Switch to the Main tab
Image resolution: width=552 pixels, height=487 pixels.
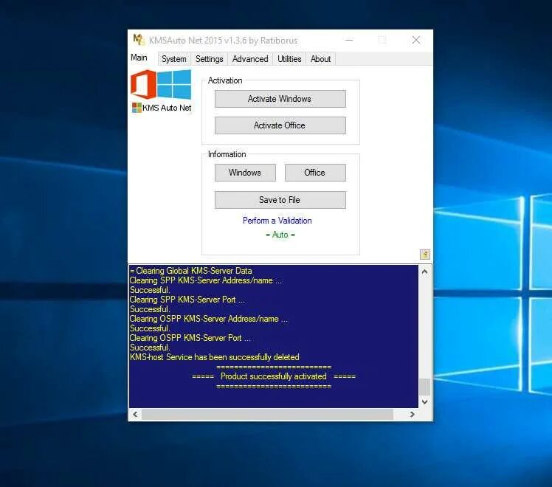click(x=139, y=58)
